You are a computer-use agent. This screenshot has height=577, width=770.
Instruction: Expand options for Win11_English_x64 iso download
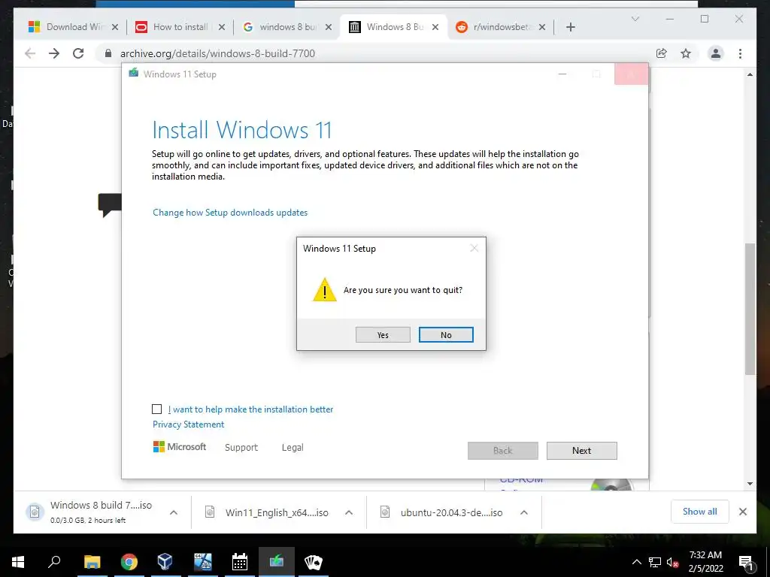pos(349,512)
